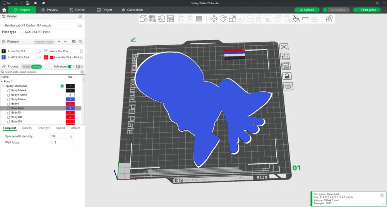387x207 pixels.
Task: Click the Flushing volumes button
Action: pyautogui.click(x=44, y=42)
